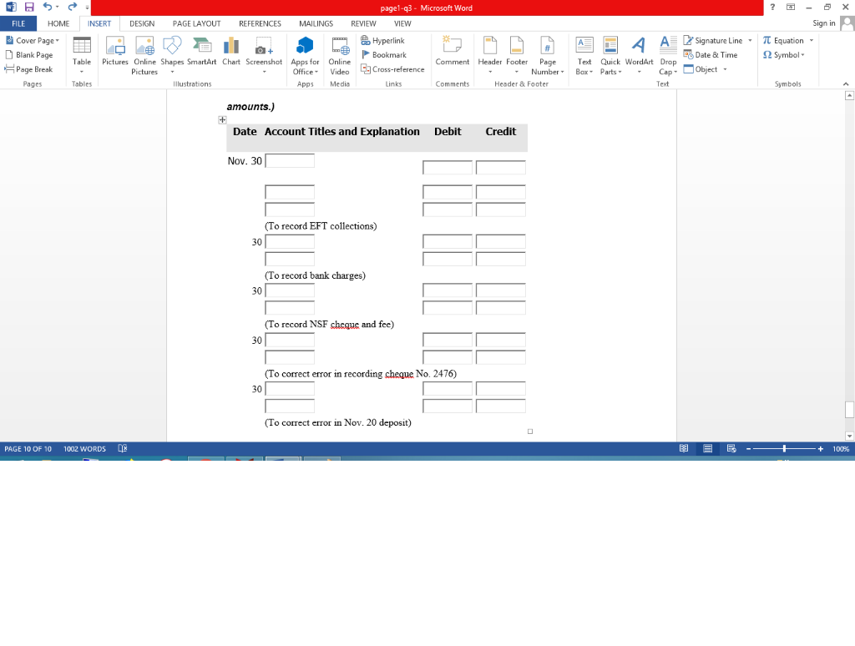Open Ribbon Display Options
855x646 pixels.
pyautogui.click(x=790, y=7)
